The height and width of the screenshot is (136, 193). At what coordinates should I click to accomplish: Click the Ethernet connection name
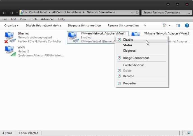coord(23,33)
